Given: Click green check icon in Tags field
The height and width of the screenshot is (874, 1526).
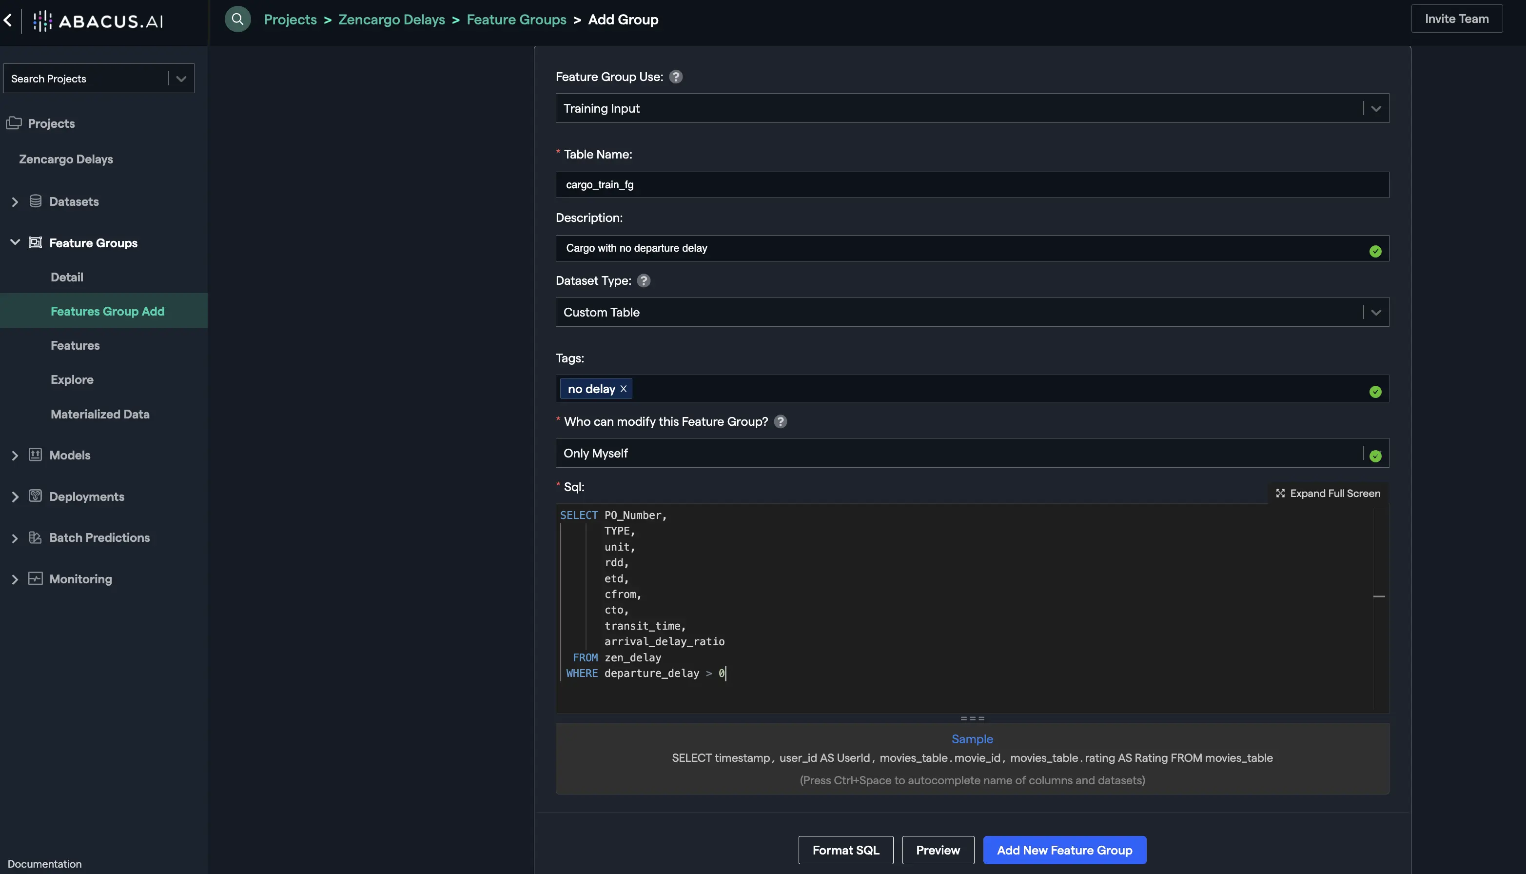Looking at the screenshot, I should coord(1375,392).
